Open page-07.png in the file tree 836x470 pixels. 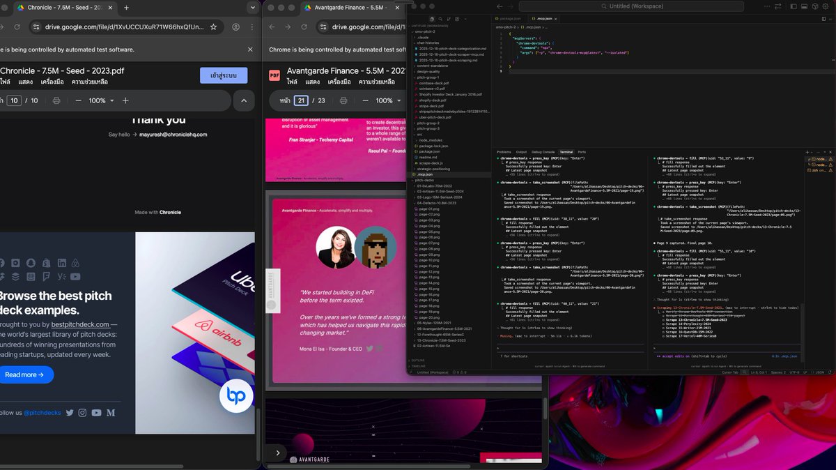tap(449, 243)
